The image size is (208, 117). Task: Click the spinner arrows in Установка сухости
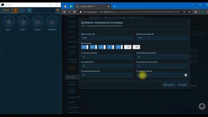point(186,75)
